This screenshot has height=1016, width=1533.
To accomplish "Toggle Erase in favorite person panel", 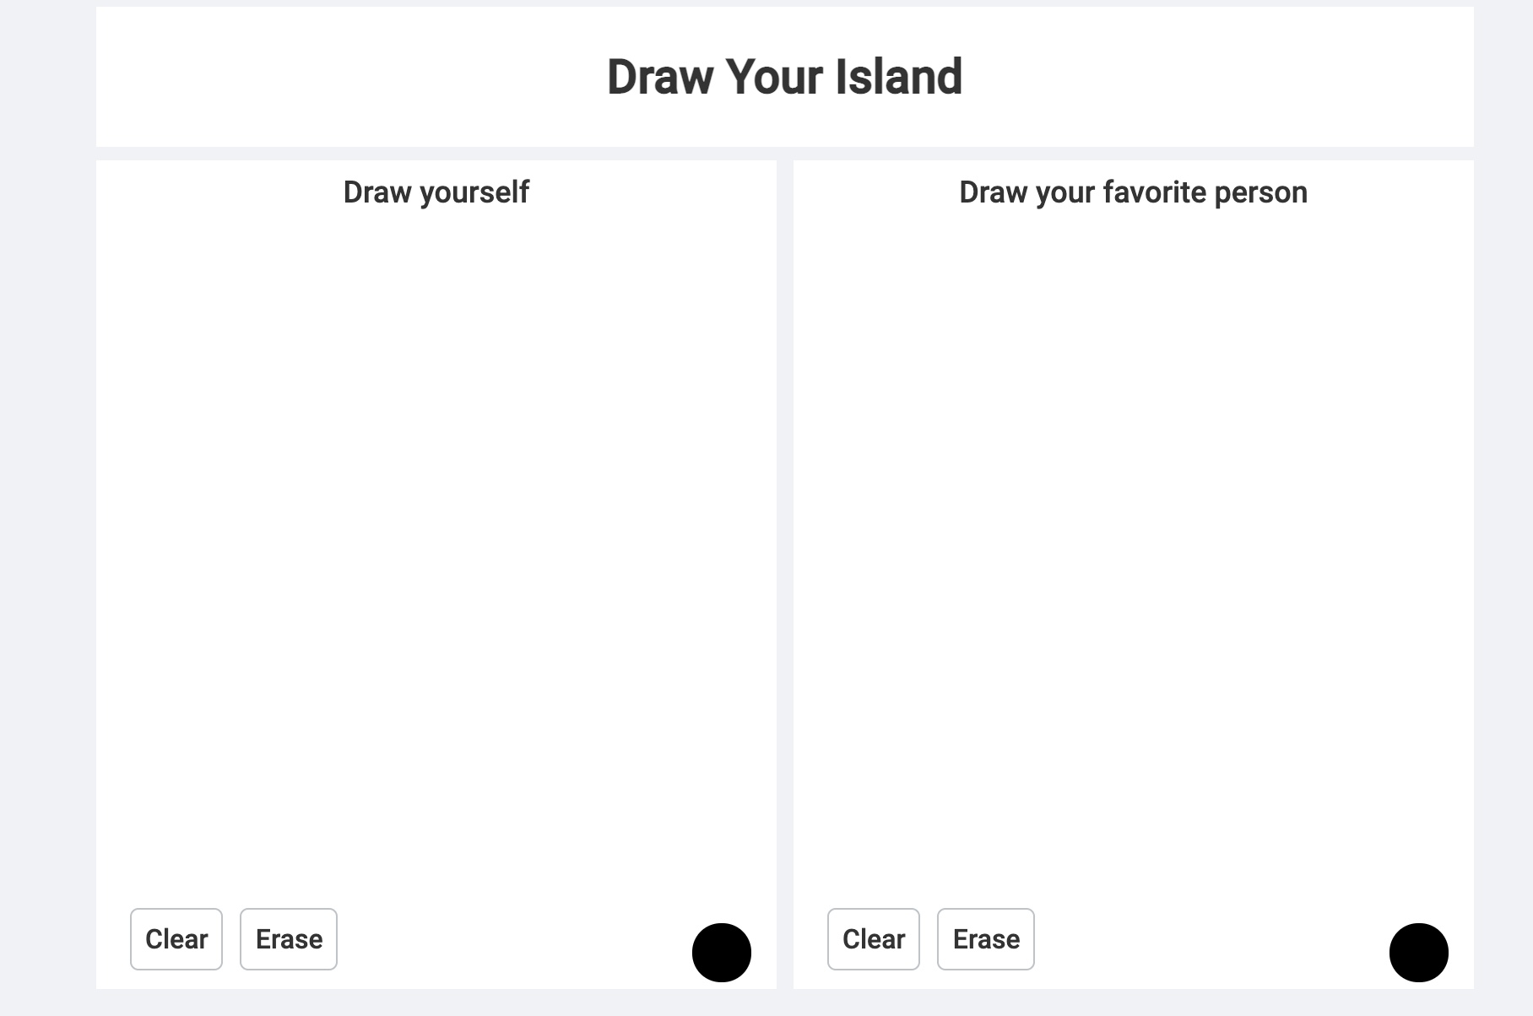I will (986, 939).
